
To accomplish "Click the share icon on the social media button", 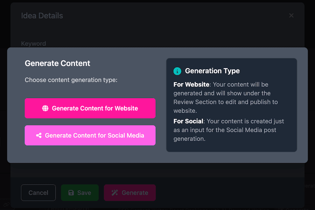I will pos(40,135).
